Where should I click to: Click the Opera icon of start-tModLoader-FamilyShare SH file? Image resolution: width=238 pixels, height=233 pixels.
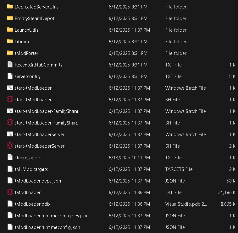coord(10,123)
